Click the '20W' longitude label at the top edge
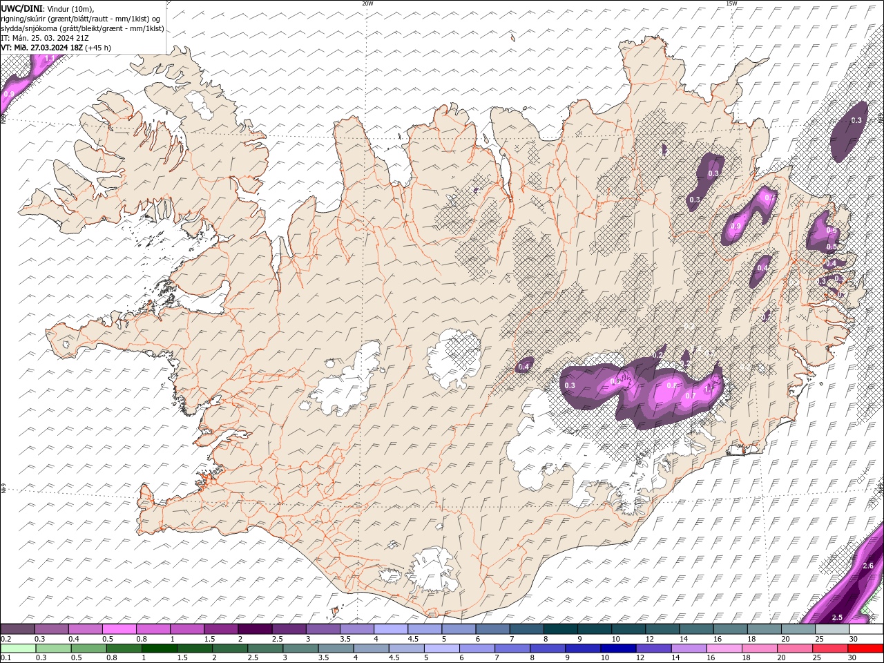884x663 pixels. [x=367, y=3]
